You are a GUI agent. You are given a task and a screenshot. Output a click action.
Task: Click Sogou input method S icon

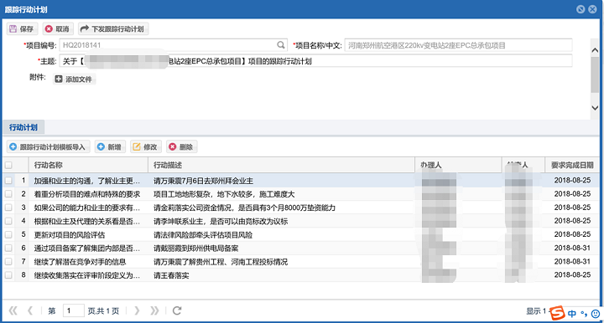pyautogui.click(x=557, y=313)
